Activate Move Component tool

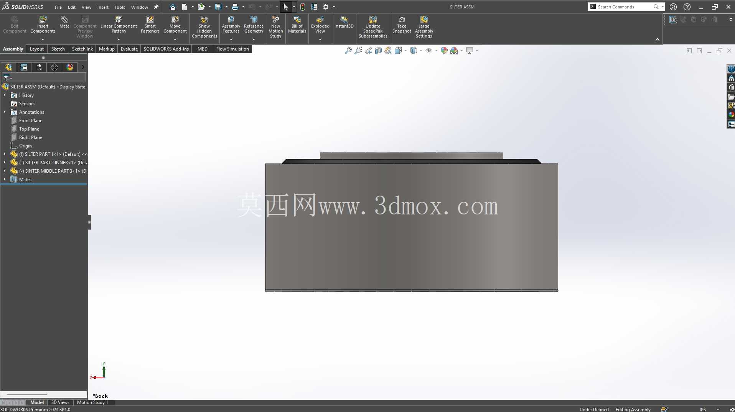click(x=175, y=25)
